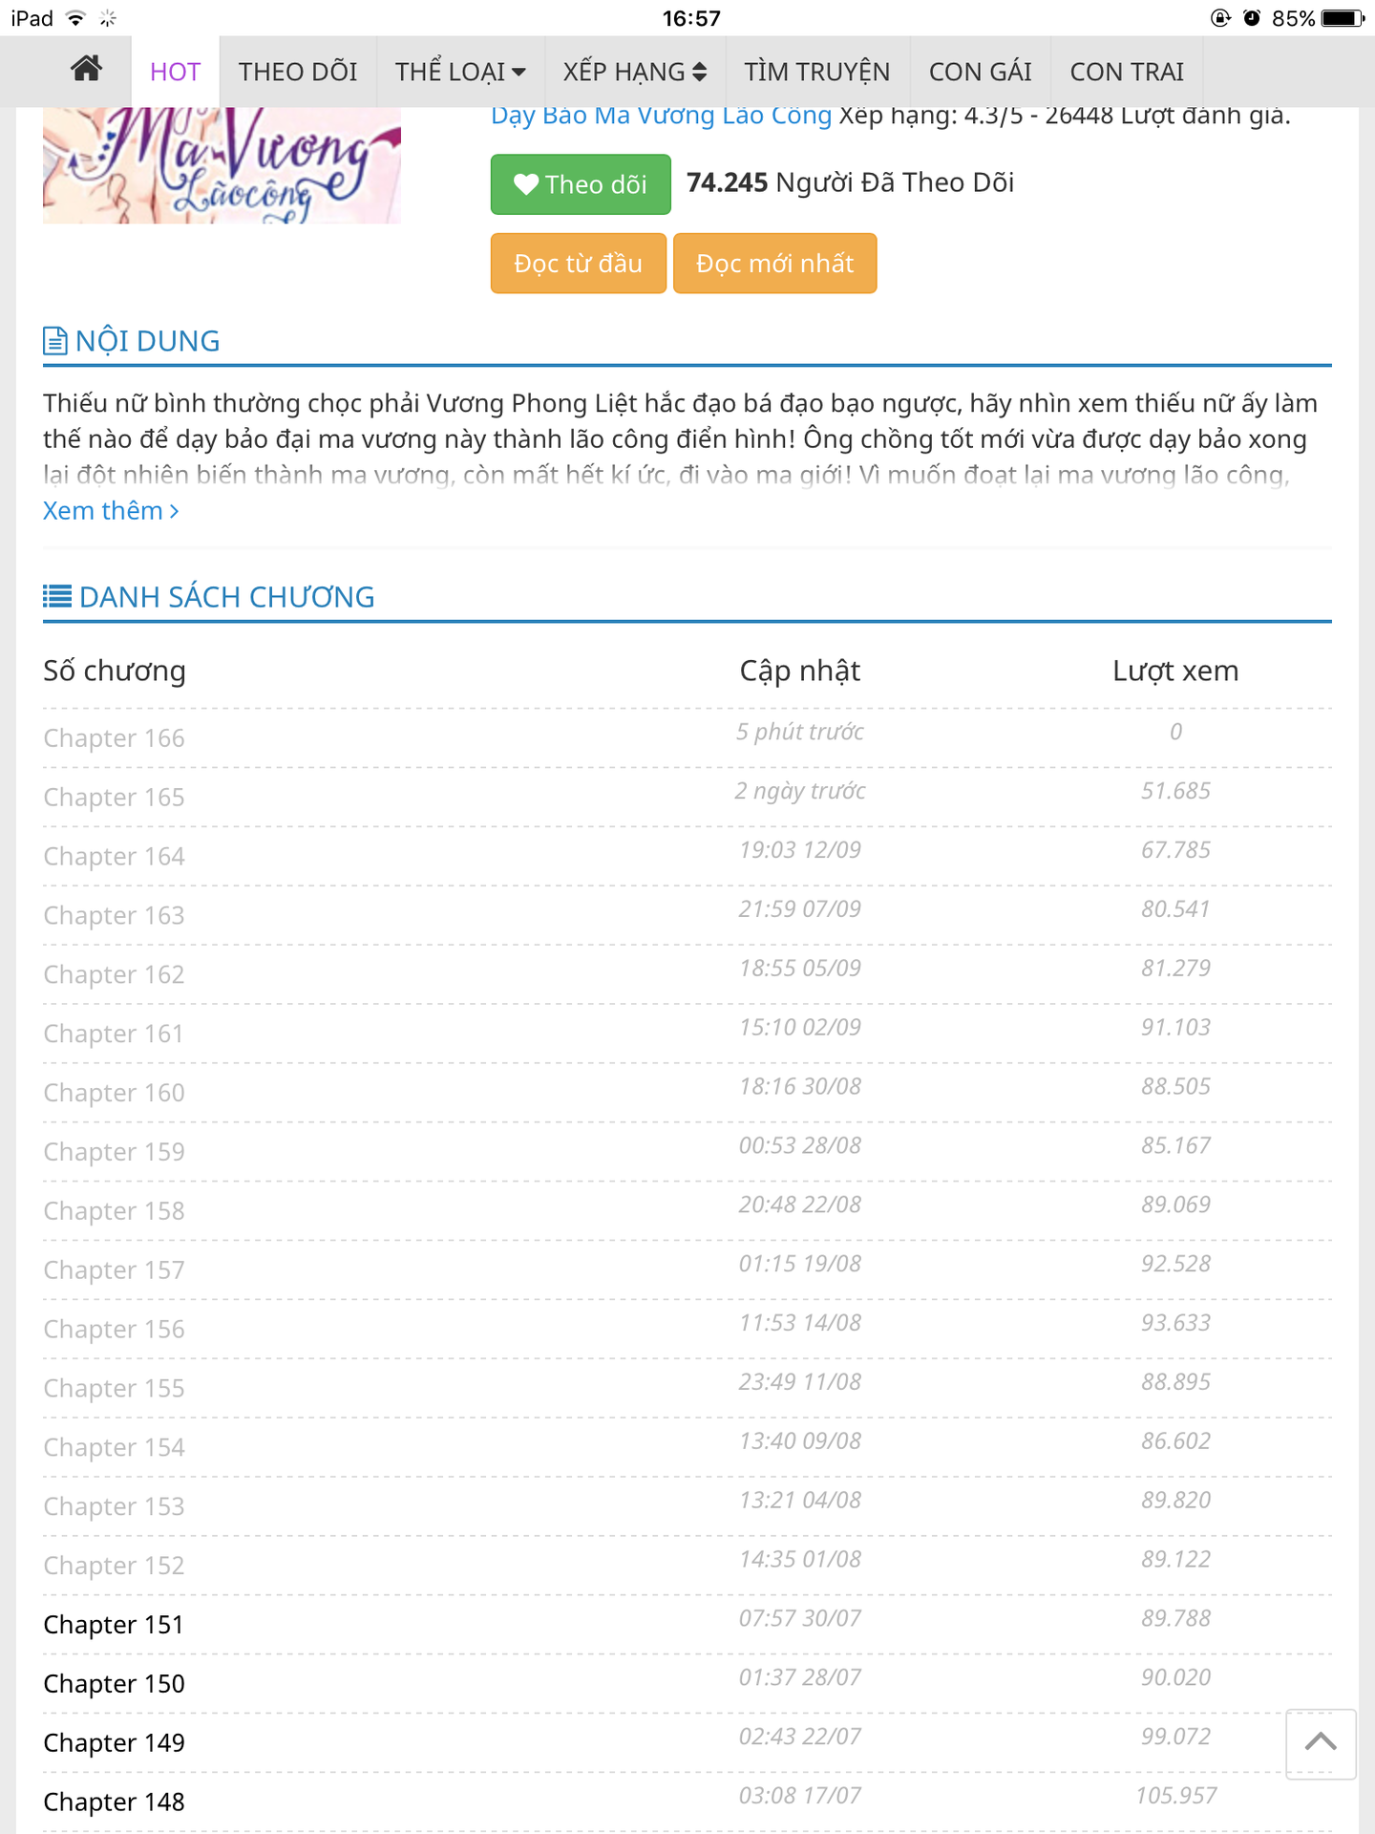Image resolution: width=1375 pixels, height=1834 pixels.
Task: Toggle follow with the Theo dõi heart button
Action: pos(581,184)
